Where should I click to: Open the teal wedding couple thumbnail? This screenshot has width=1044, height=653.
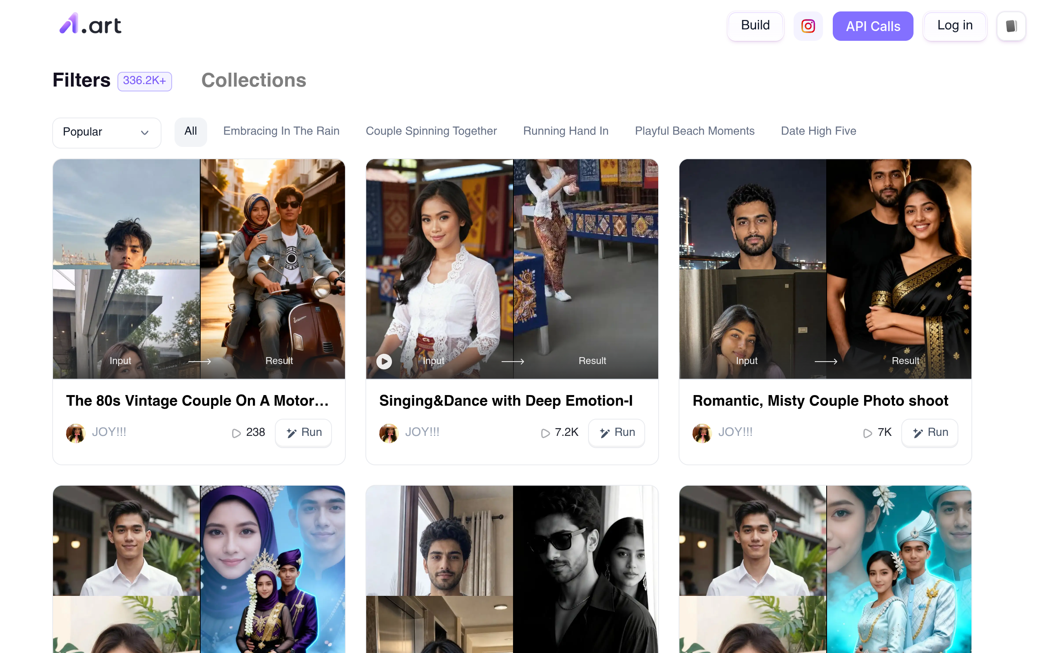825,569
